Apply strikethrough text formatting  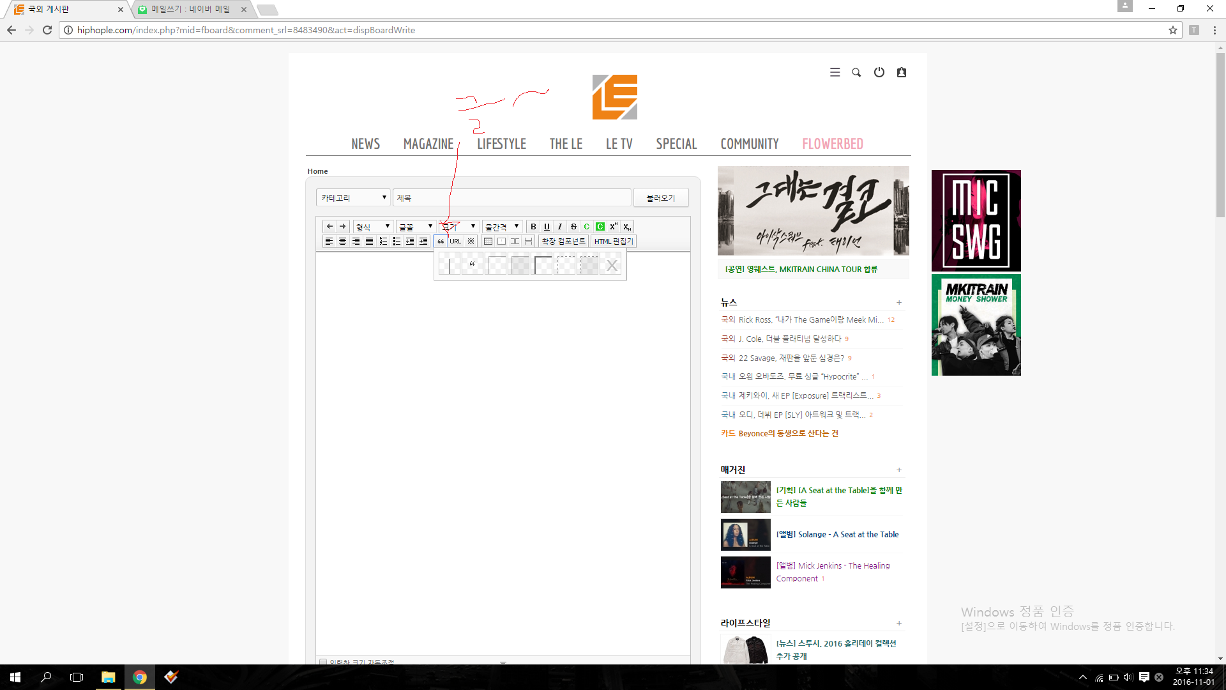coord(573,227)
